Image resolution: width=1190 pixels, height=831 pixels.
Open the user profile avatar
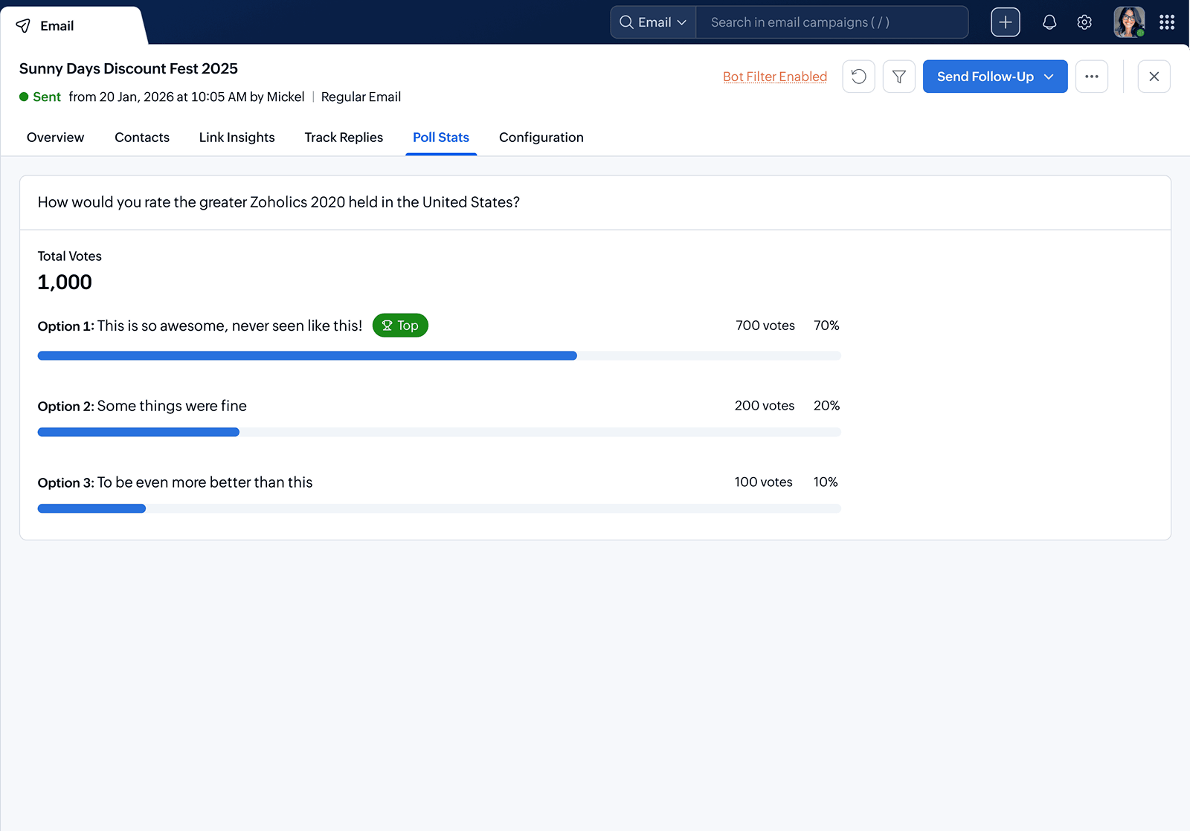point(1129,22)
